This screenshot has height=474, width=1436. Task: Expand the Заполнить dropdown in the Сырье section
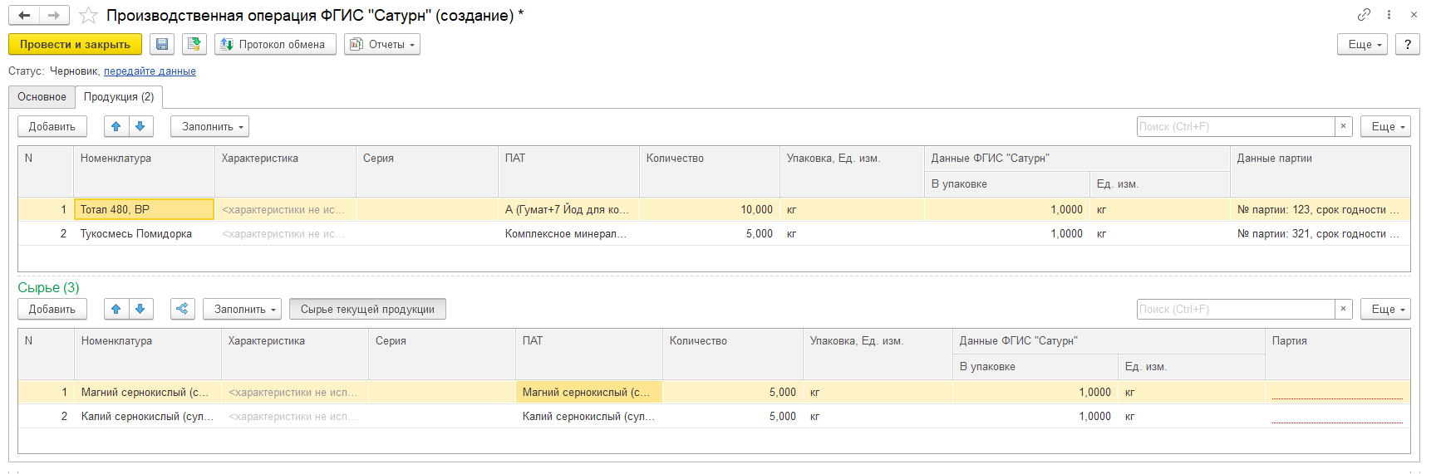click(242, 309)
